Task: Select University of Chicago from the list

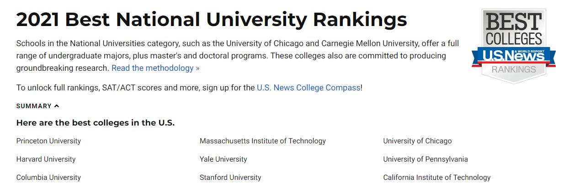Action: click(x=417, y=141)
